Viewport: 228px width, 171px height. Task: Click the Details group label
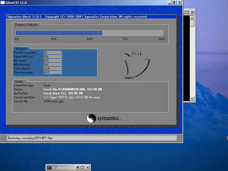coord(19,82)
